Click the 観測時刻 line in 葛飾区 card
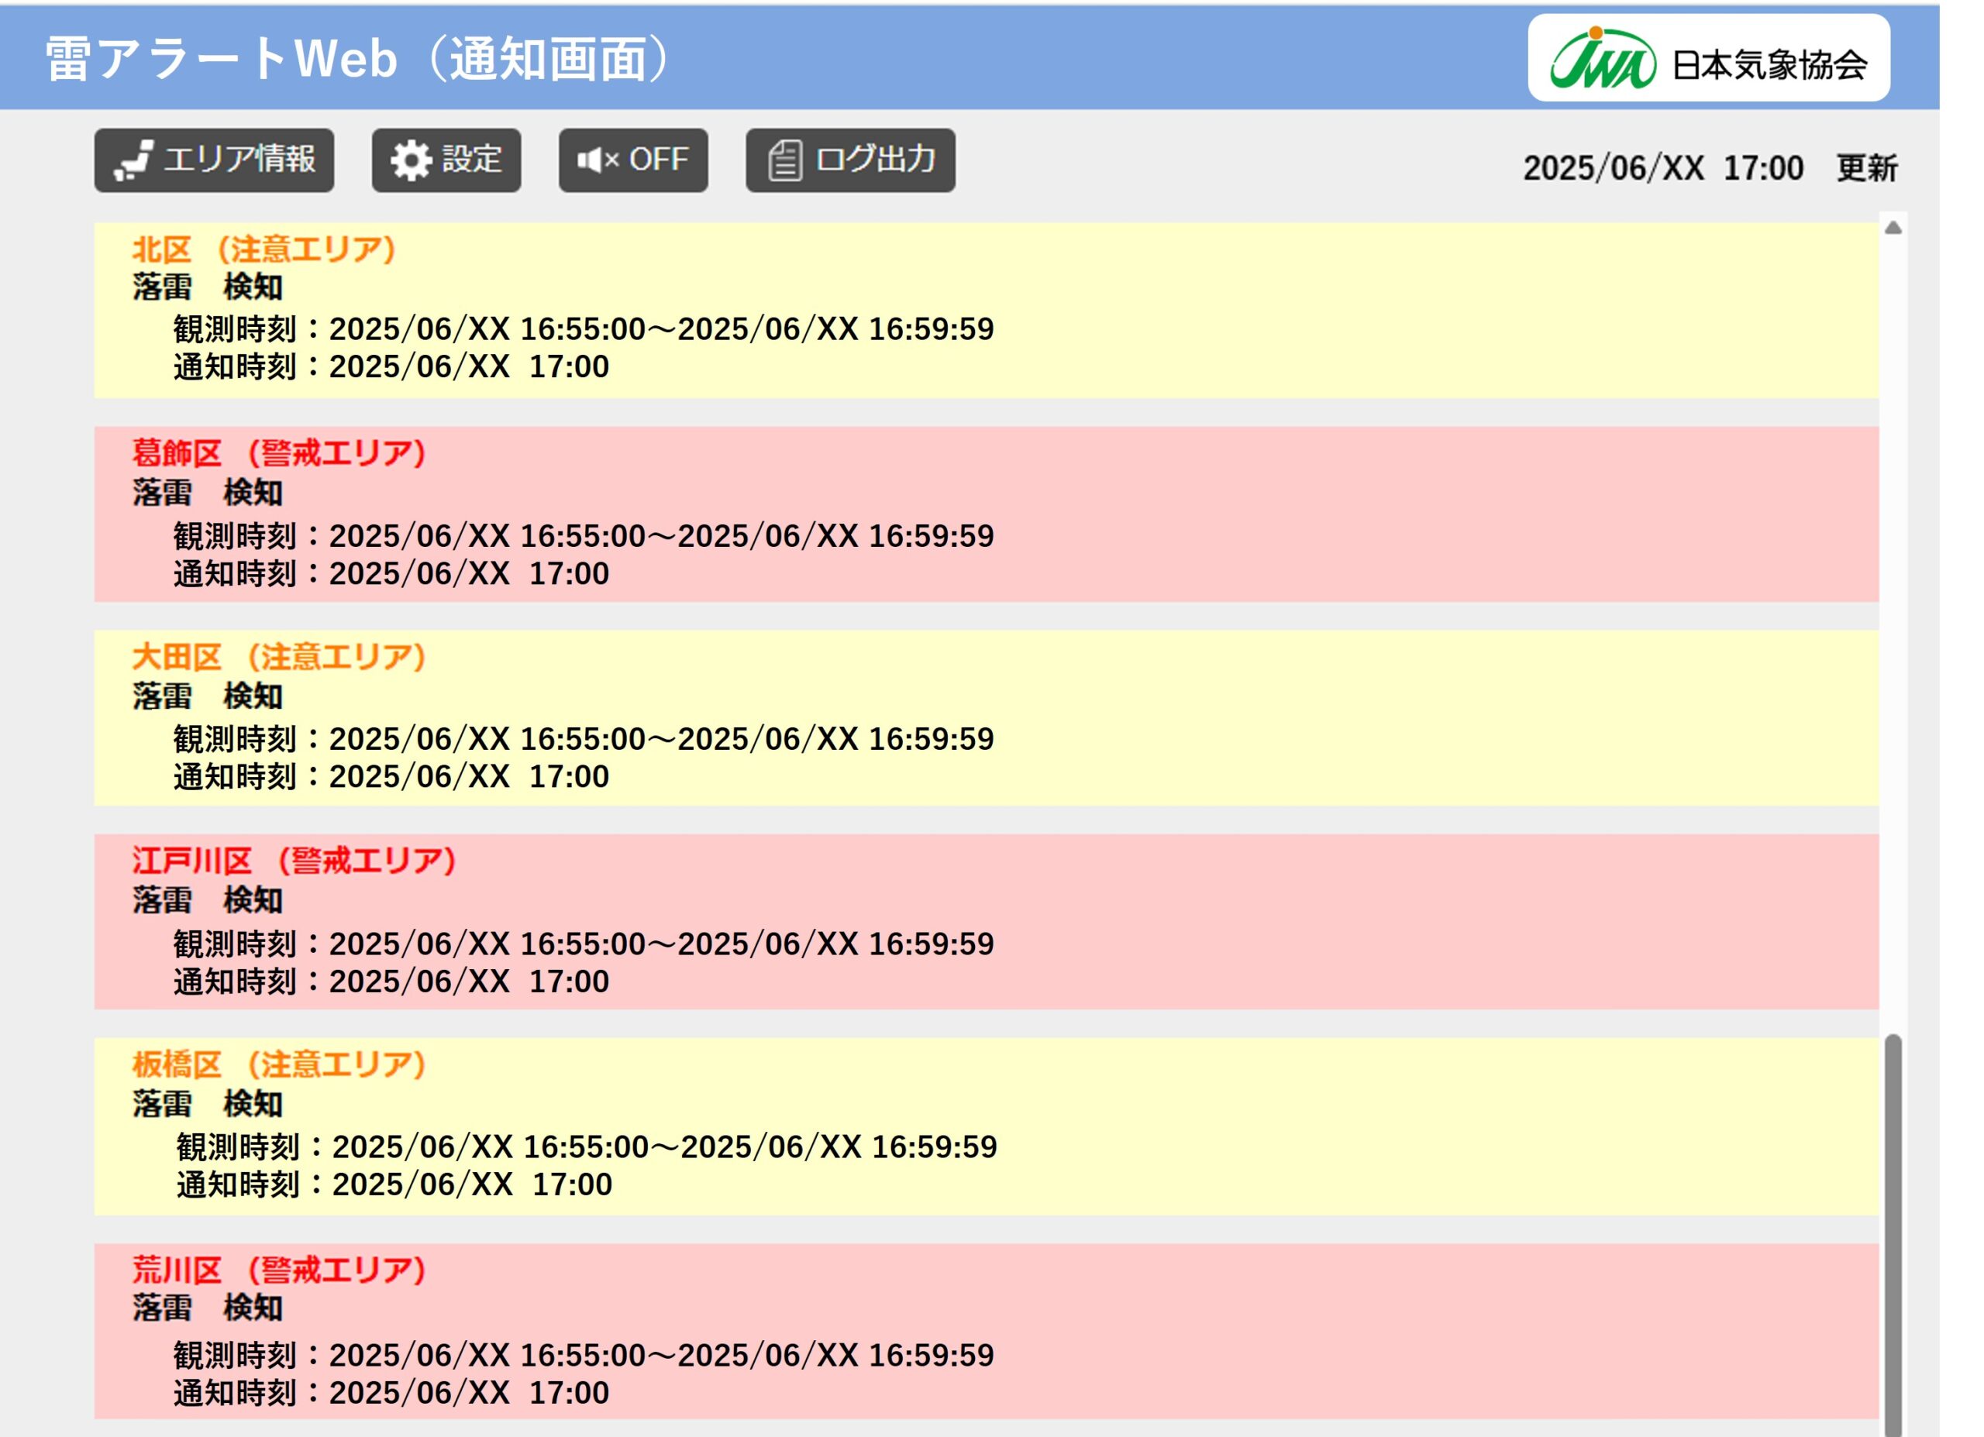 (x=584, y=536)
